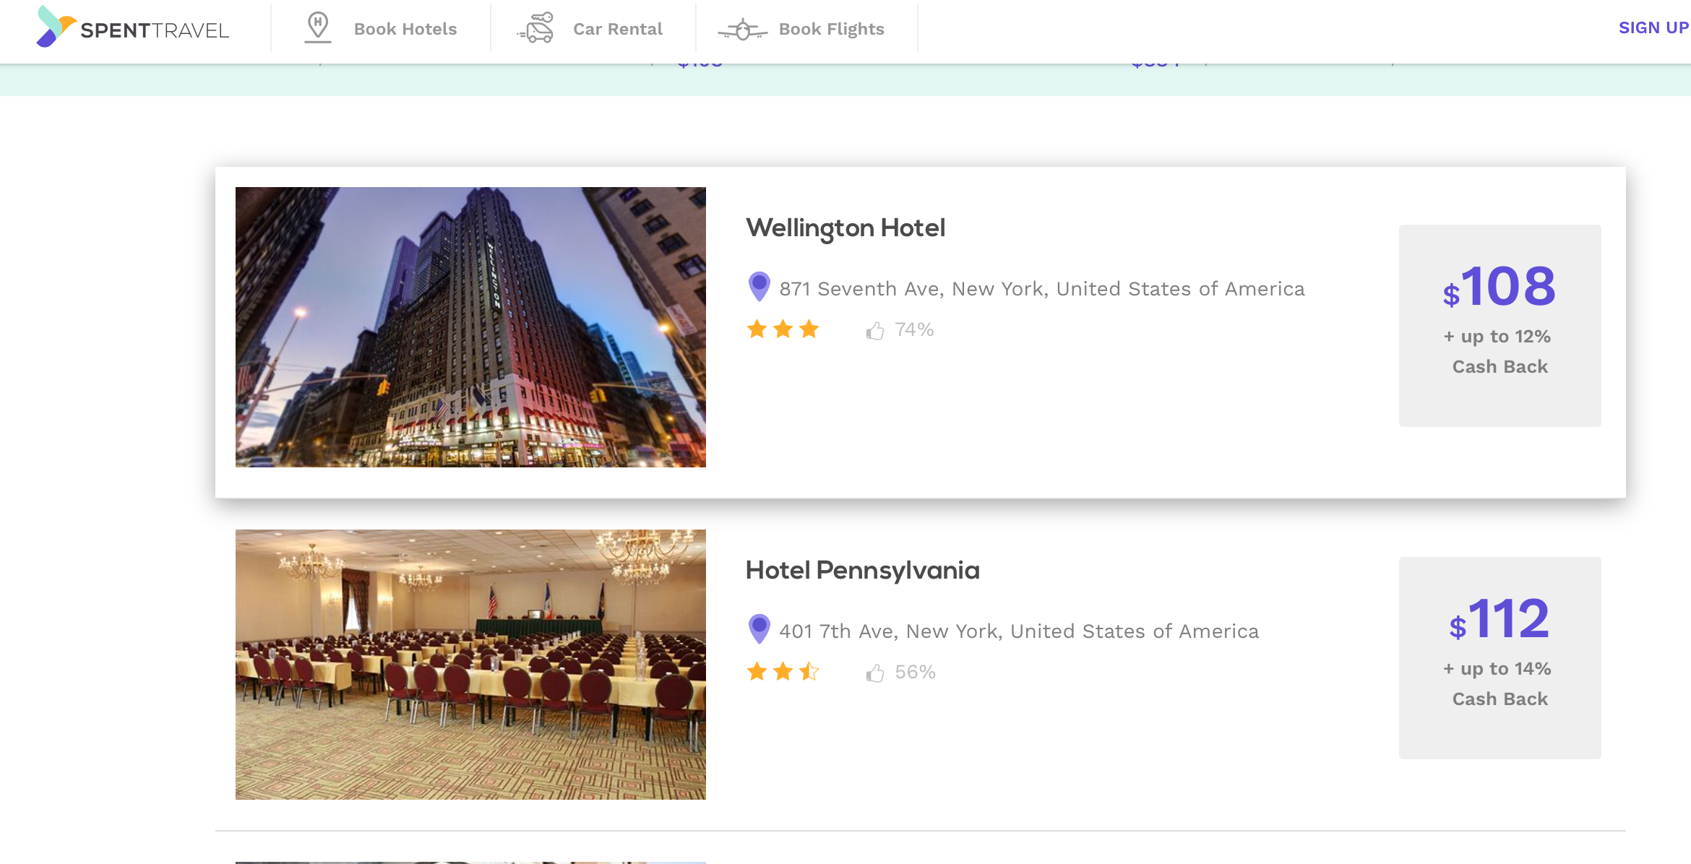Click the 401 7th Ave address
Viewport: 1691px width, 864px height.
[x=1019, y=631]
